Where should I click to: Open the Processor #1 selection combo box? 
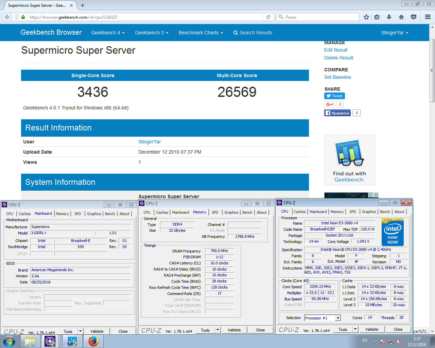tap(323, 318)
